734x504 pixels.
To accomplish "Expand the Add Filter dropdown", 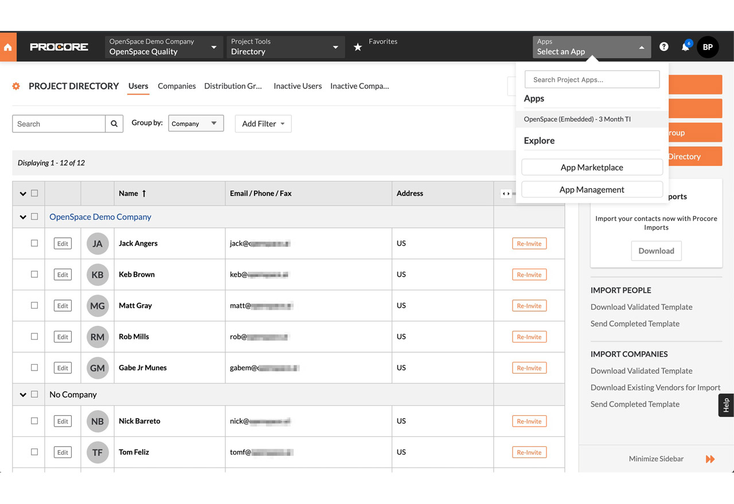I will (263, 124).
